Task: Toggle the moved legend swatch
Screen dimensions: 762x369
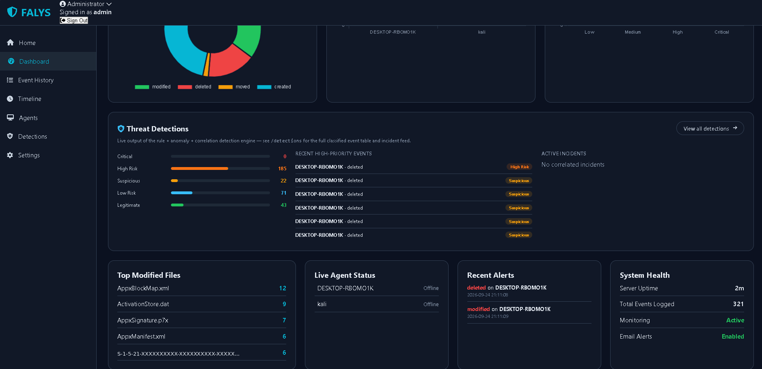Action: [x=225, y=87]
